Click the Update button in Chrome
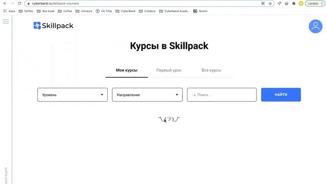The height and width of the screenshot is (184, 327). click(x=315, y=4)
